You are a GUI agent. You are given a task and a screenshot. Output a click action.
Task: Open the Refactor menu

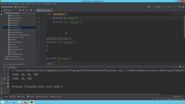28,4
